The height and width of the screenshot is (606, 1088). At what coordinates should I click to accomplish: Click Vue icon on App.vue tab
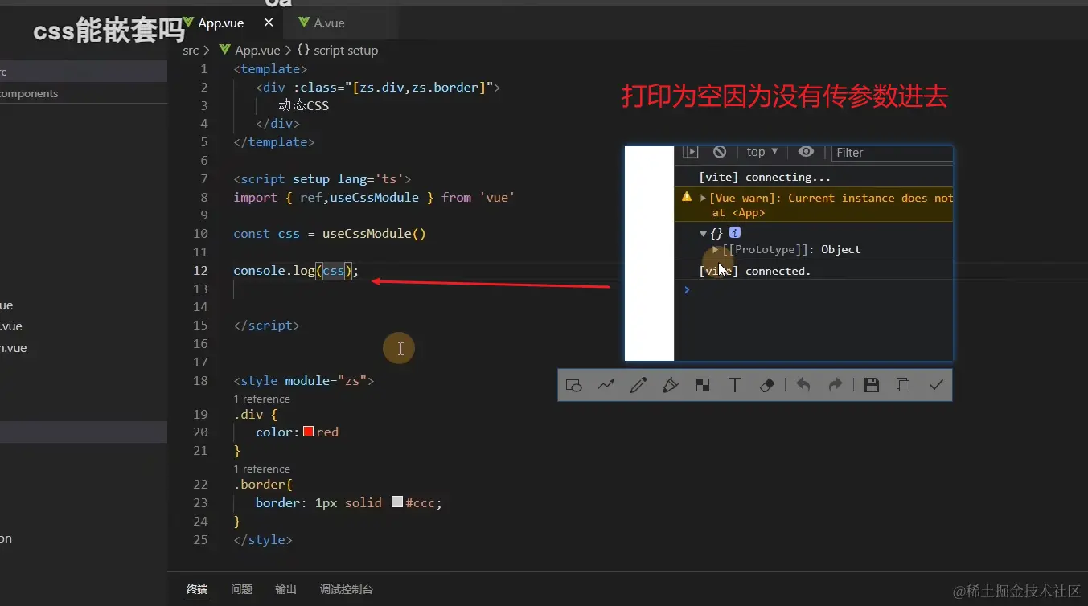click(x=190, y=23)
